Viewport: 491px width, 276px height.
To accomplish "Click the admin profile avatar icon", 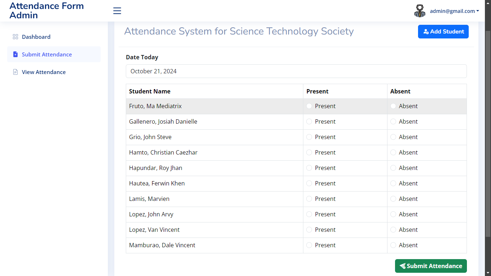I will pyautogui.click(x=420, y=11).
